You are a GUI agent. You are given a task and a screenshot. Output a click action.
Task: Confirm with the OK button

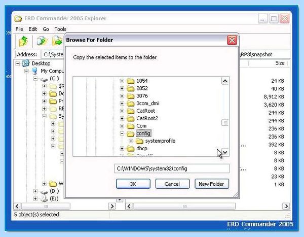point(133,184)
